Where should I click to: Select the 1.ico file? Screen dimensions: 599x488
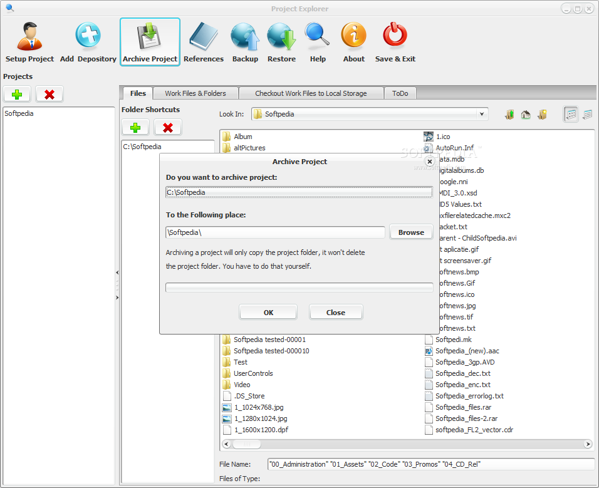[x=437, y=137]
